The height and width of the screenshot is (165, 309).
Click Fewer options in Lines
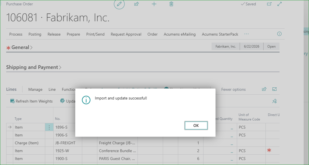point(233,90)
